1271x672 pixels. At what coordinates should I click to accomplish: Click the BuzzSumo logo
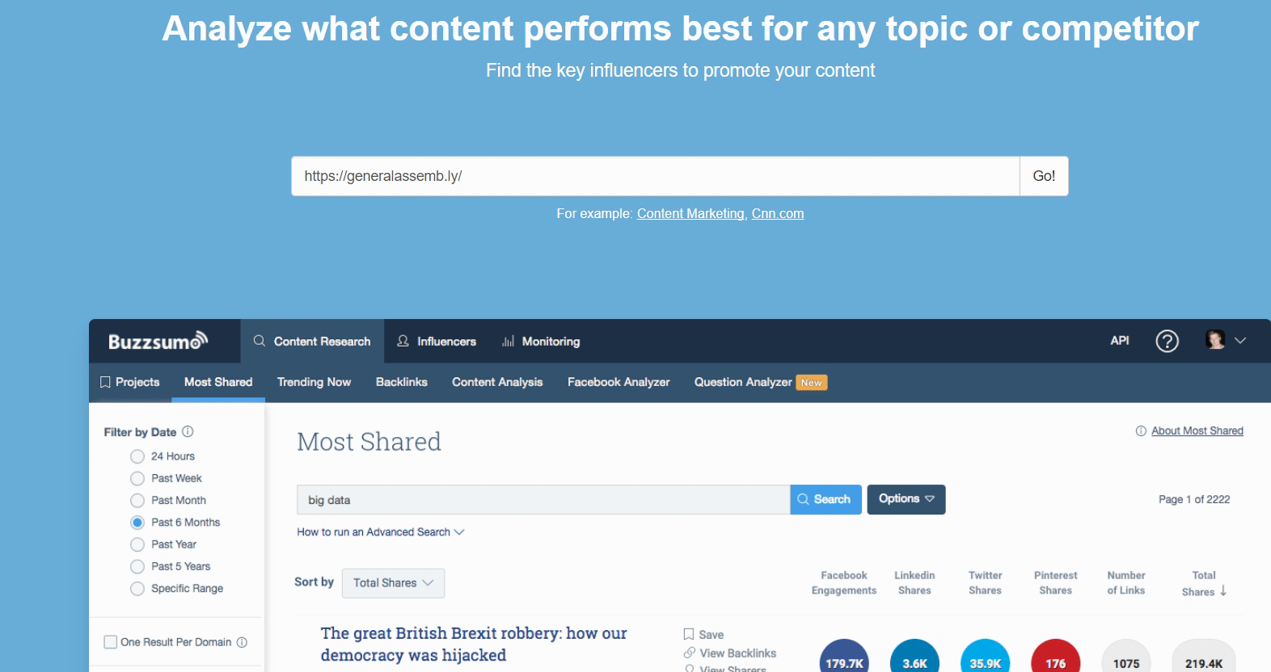pyautogui.click(x=158, y=342)
